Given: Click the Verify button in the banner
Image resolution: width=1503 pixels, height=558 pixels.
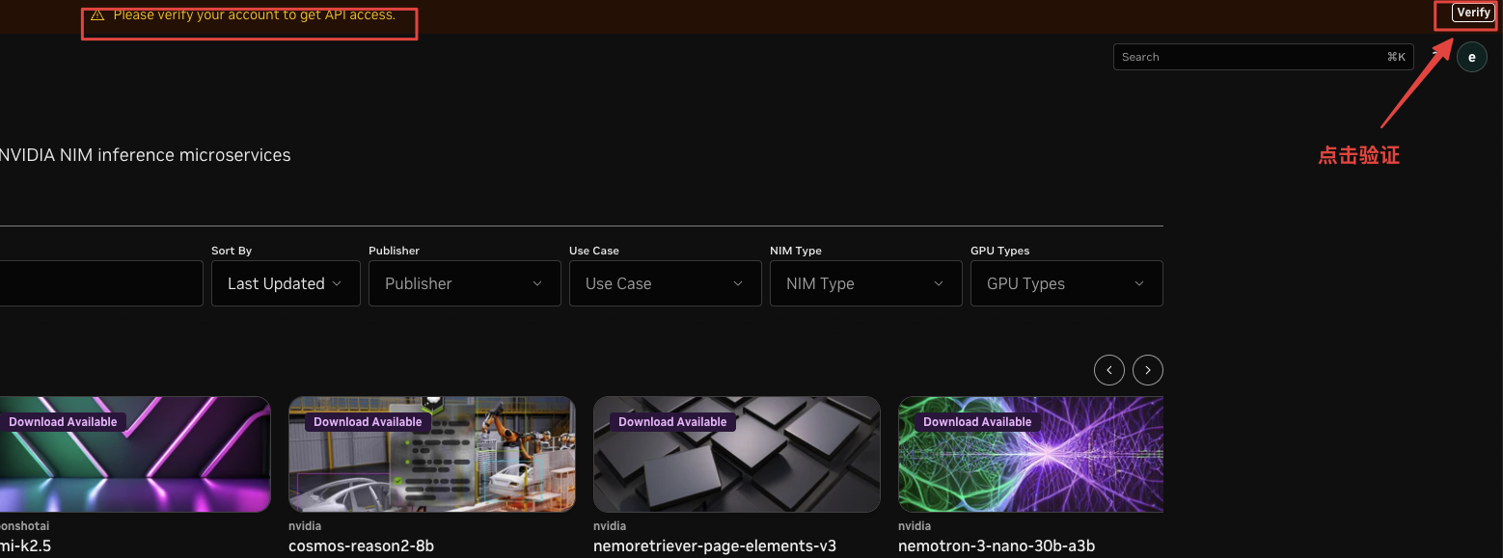Looking at the screenshot, I should pyautogui.click(x=1473, y=13).
